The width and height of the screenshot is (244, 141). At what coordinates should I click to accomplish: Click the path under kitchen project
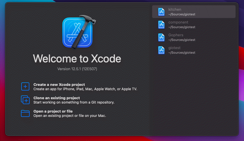coord(182,14)
